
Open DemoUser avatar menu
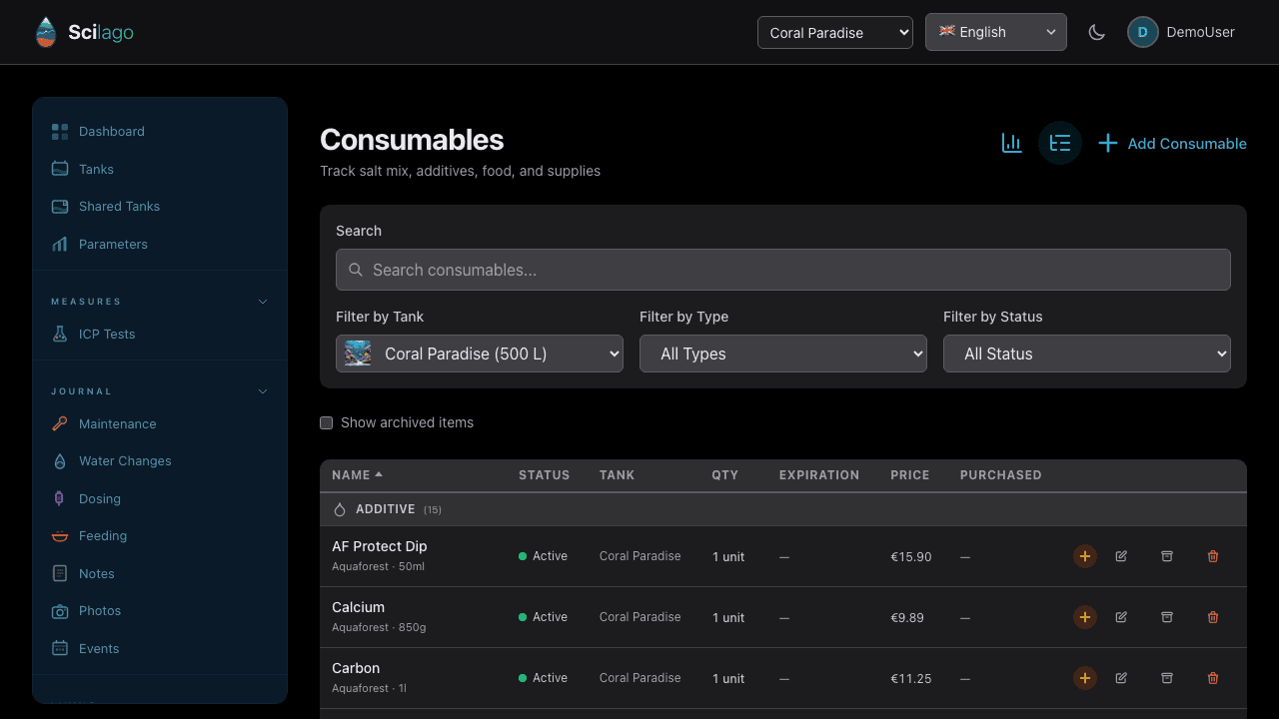(1142, 32)
